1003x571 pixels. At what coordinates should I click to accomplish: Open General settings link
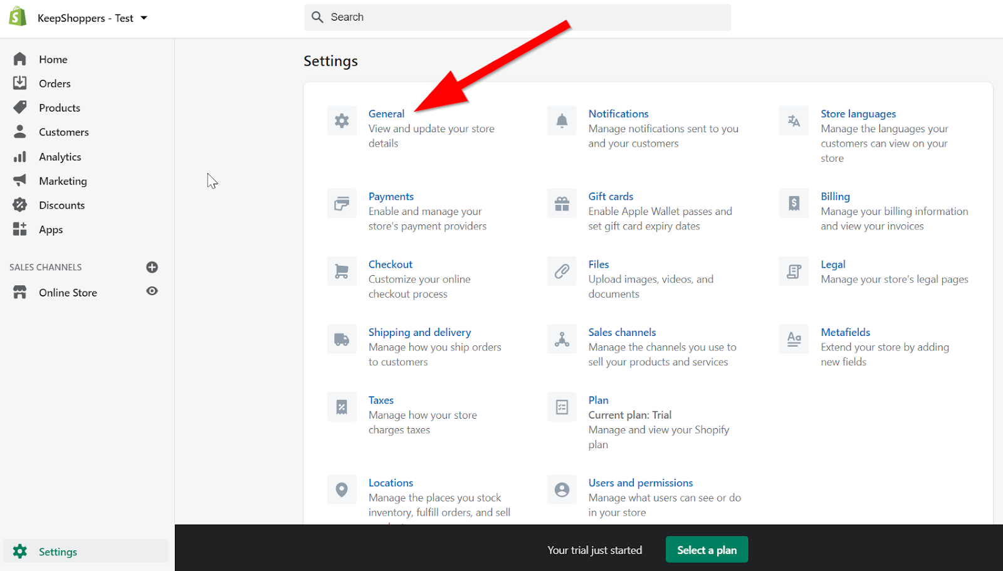pyautogui.click(x=386, y=113)
